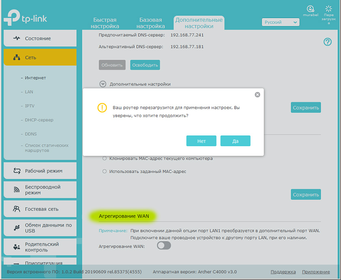Click the murabel account icon
341x280 pixels.
pos(310,9)
